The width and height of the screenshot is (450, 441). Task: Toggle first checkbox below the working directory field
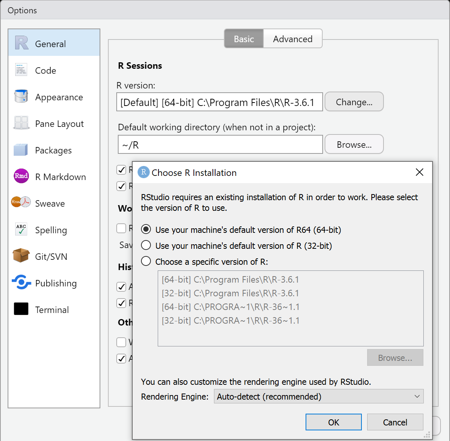click(121, 170)
